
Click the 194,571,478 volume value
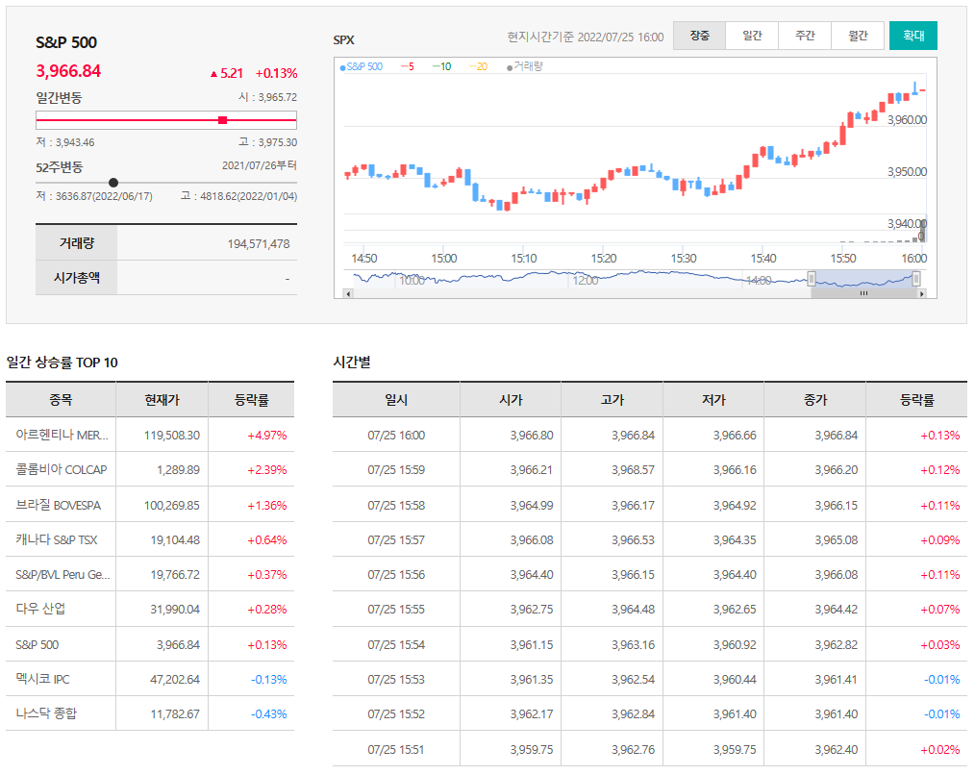(259, 244)
